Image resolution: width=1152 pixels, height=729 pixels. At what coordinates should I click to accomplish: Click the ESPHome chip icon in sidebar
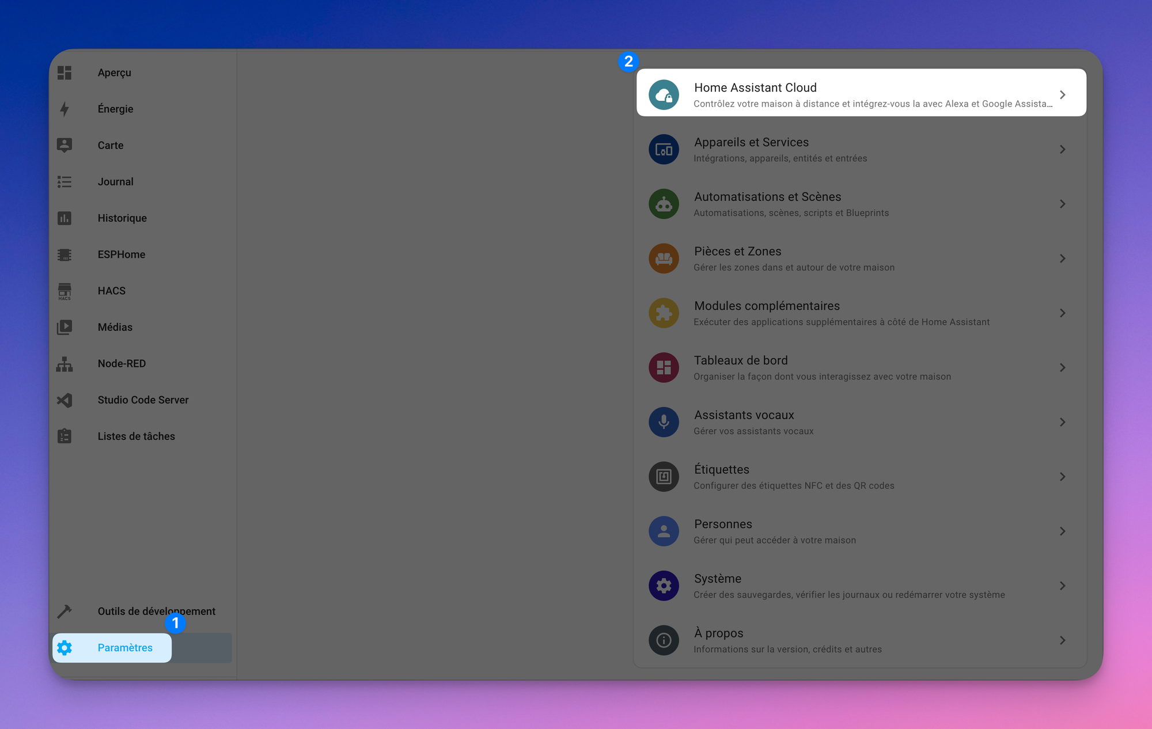(65, 255)
